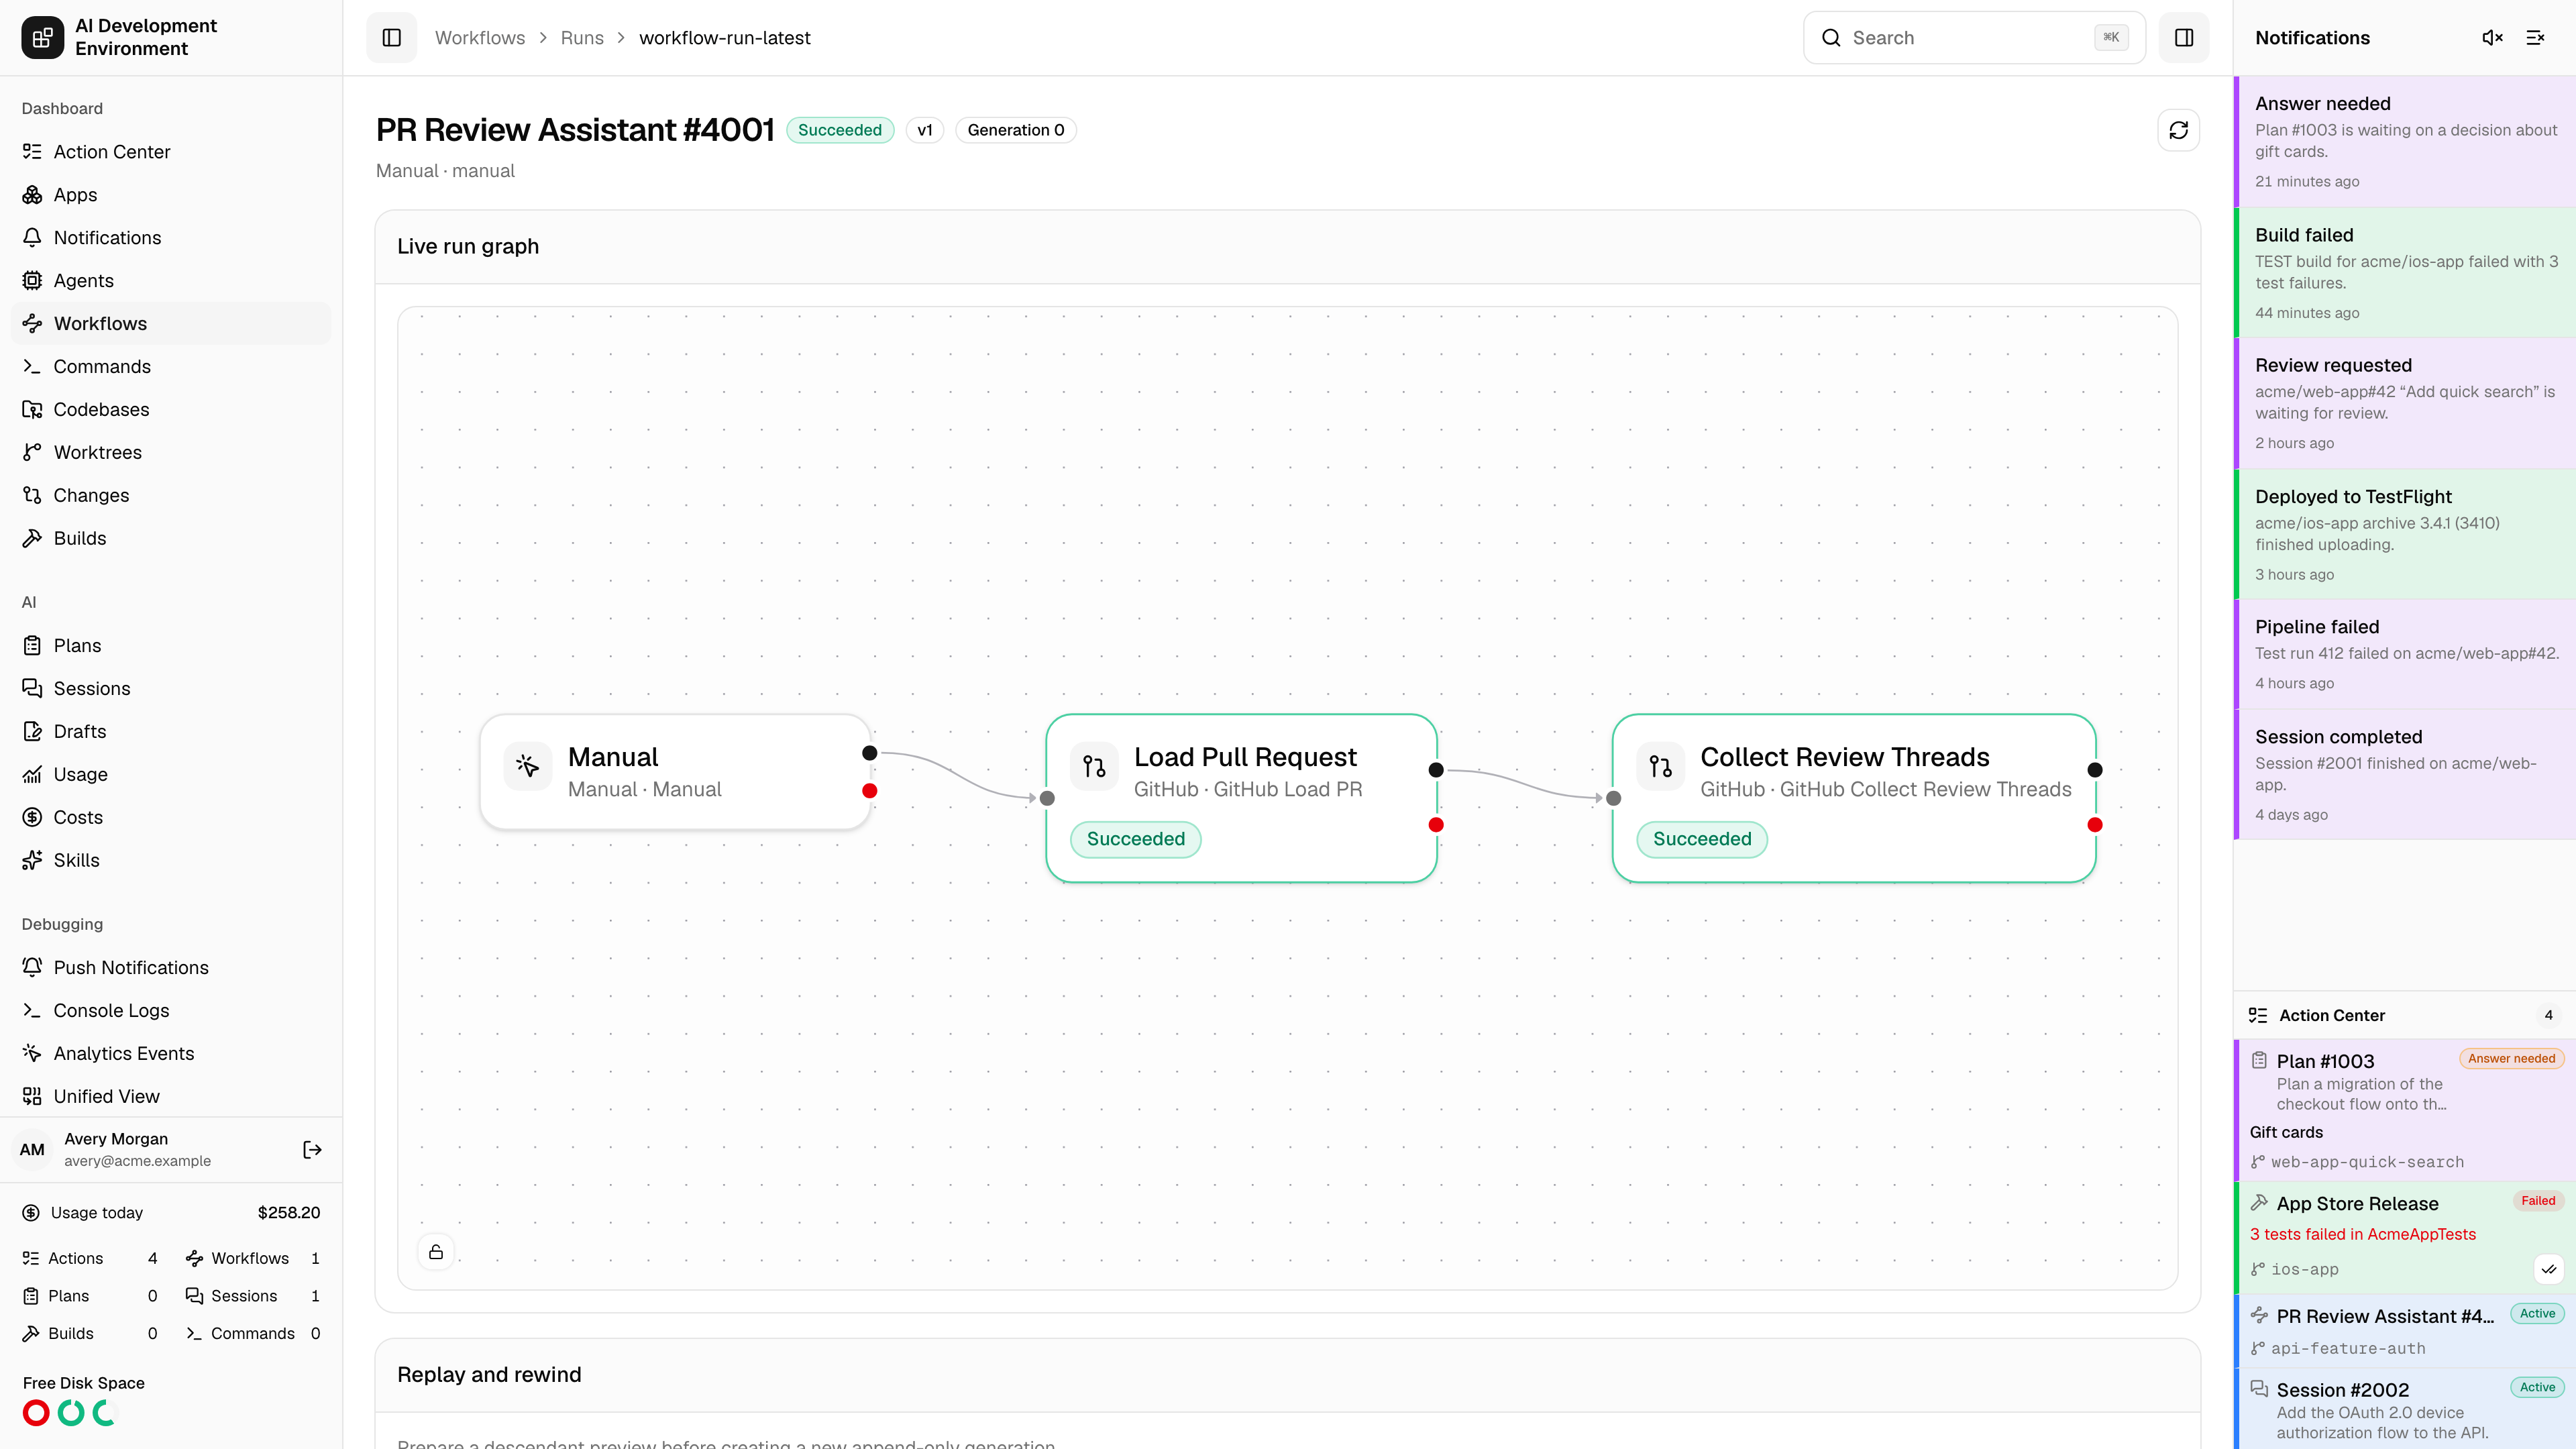Image resolution: width=2576 pixels, height=1449 pixels.
Task: Click red Free Disk Space ring
Action: click(x=36, y=1413)
